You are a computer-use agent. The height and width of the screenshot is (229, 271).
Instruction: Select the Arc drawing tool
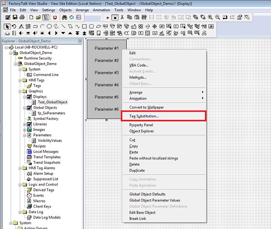click(42, 26)
